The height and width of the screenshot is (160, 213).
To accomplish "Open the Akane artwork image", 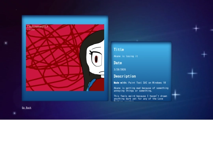I will click(65, 58).
